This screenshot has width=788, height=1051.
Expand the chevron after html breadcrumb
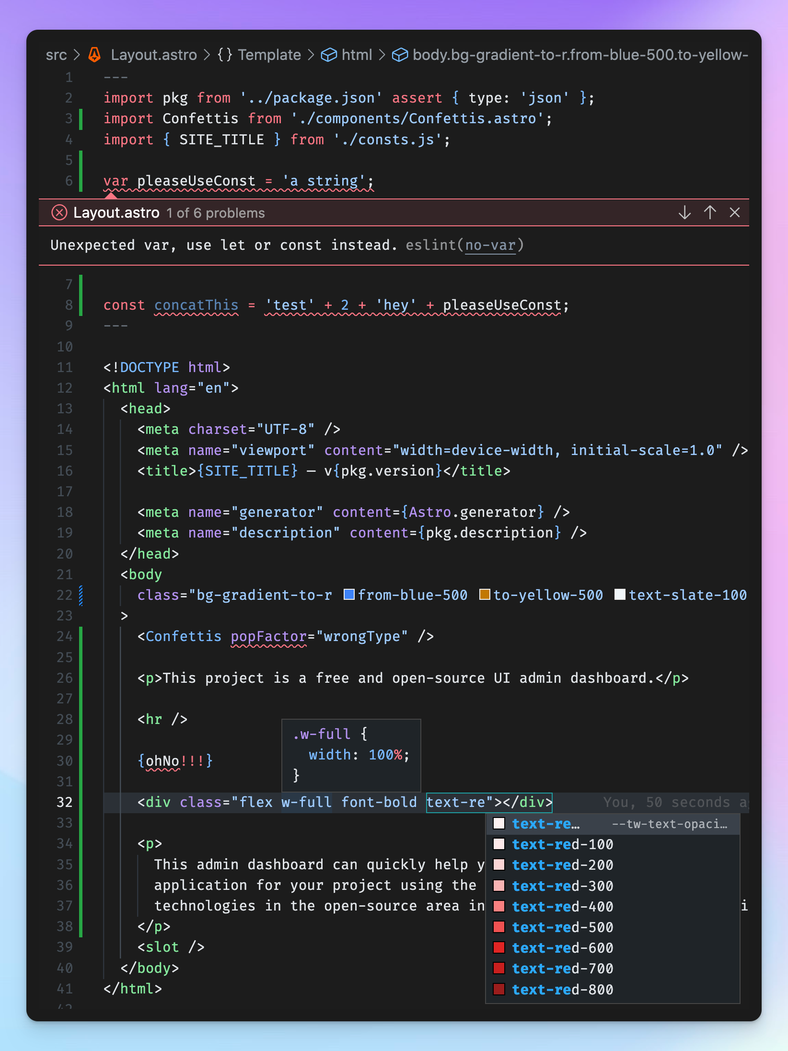click(382, 55)
